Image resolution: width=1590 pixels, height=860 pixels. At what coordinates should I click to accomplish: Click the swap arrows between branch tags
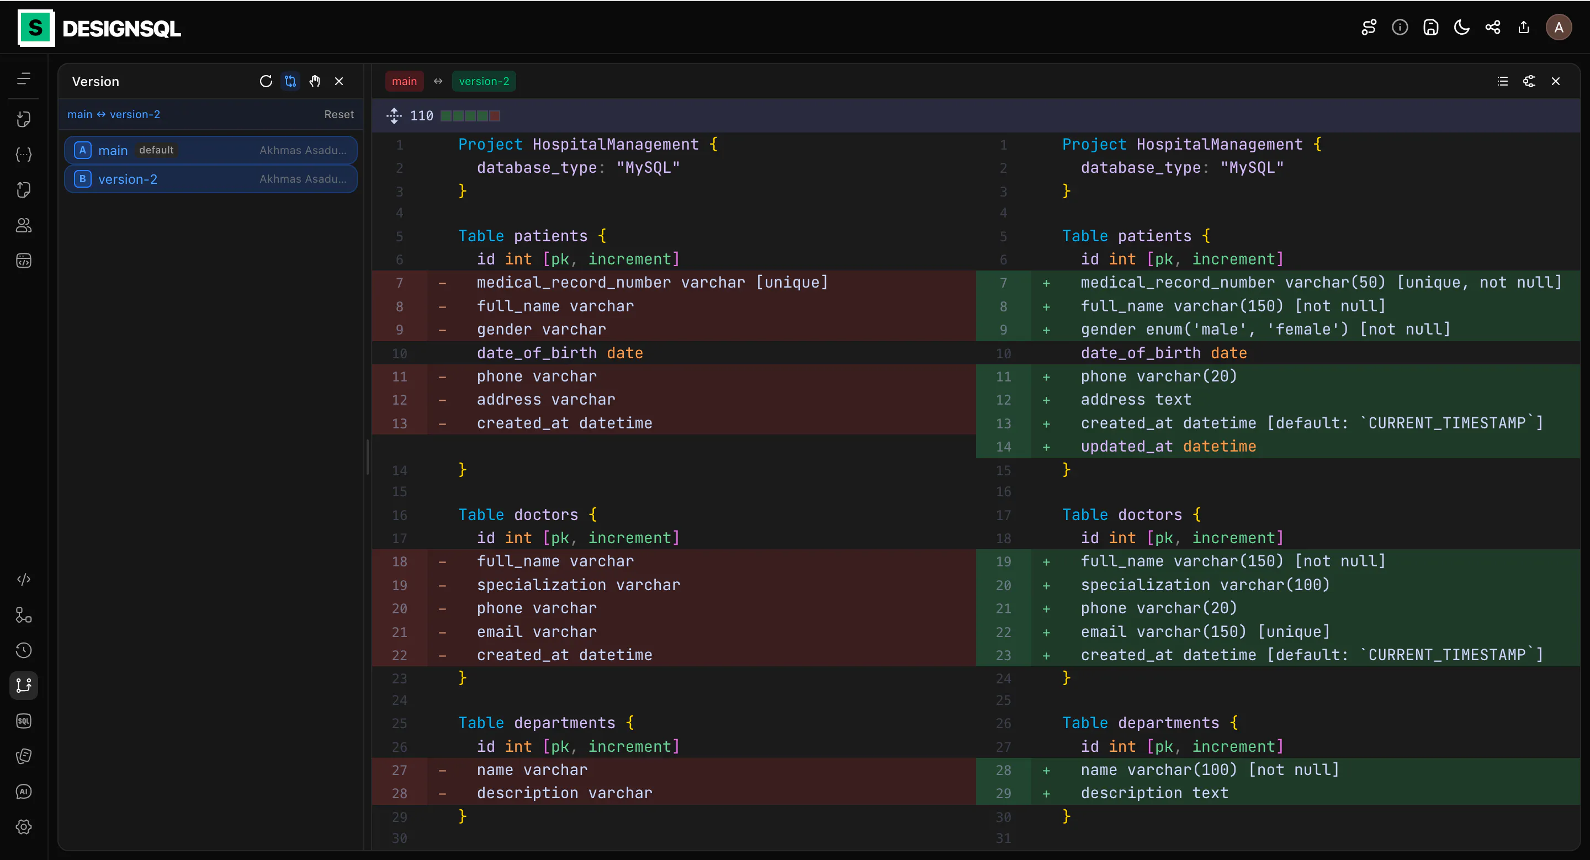pyautogui.click(x=438, y=82)
